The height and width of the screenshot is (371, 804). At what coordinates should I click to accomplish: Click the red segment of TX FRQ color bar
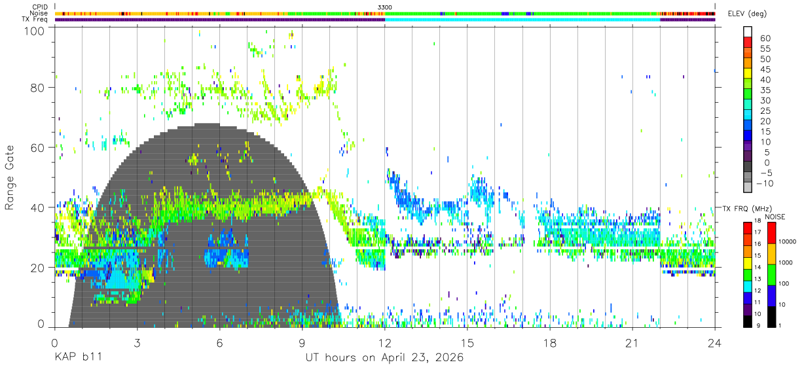pyautogui.click(x=748, y=227)
